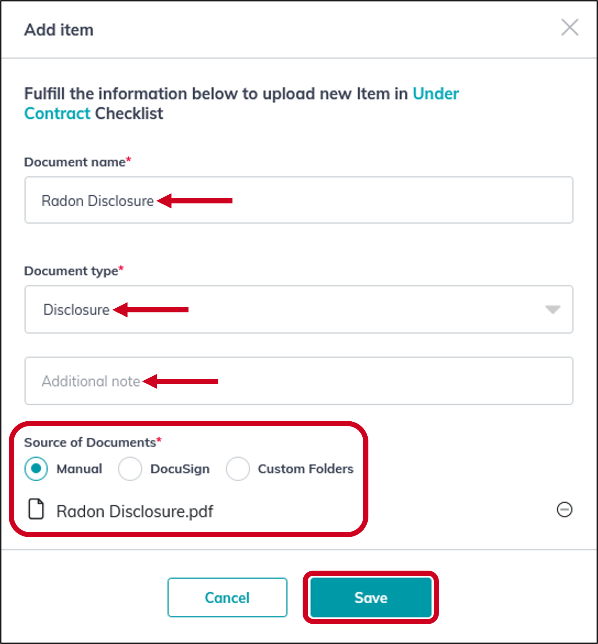This screenshot has width=598, height=644.
Task: Click the document file icon beside Radon Disclosure.pdf
Action: pos(35,511)
